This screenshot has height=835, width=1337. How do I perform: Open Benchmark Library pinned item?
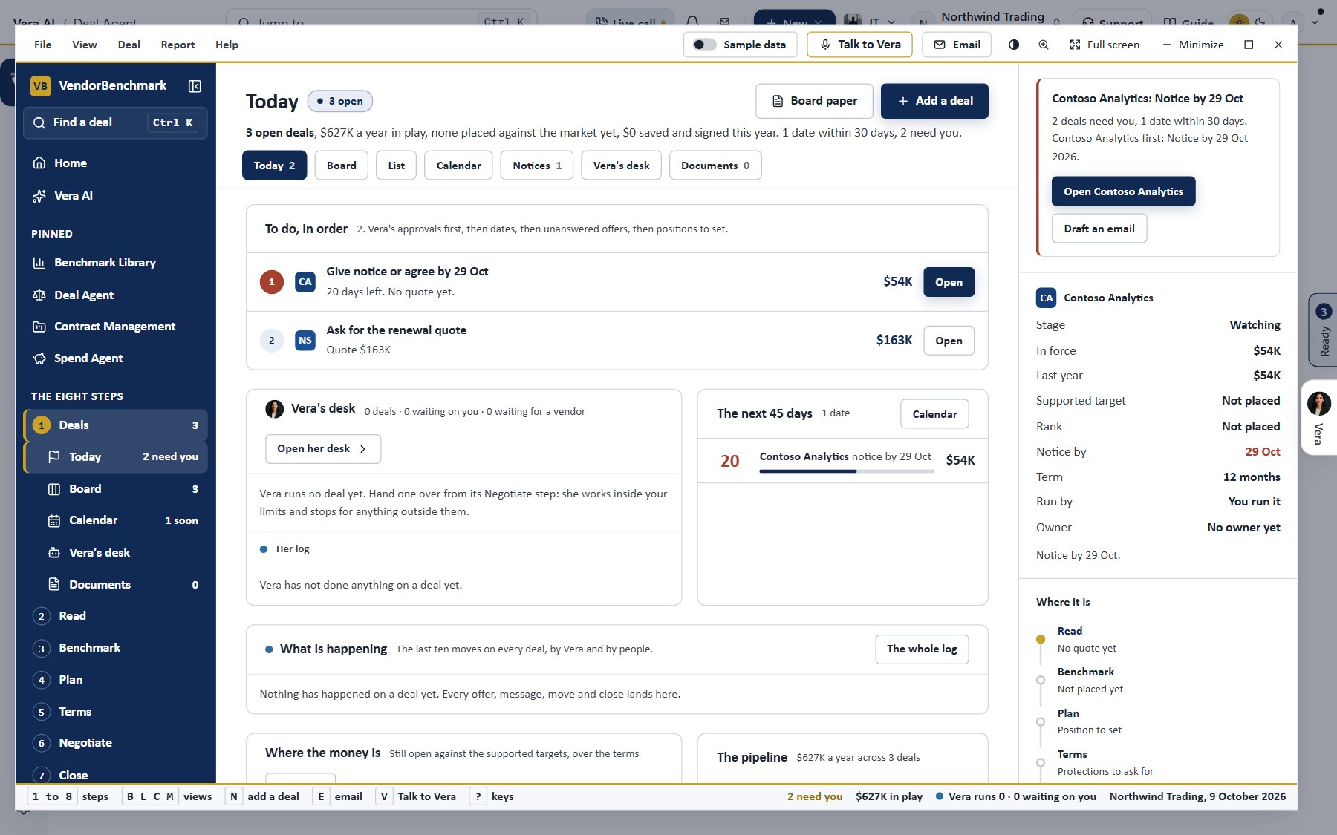click(x=115, y=262)
